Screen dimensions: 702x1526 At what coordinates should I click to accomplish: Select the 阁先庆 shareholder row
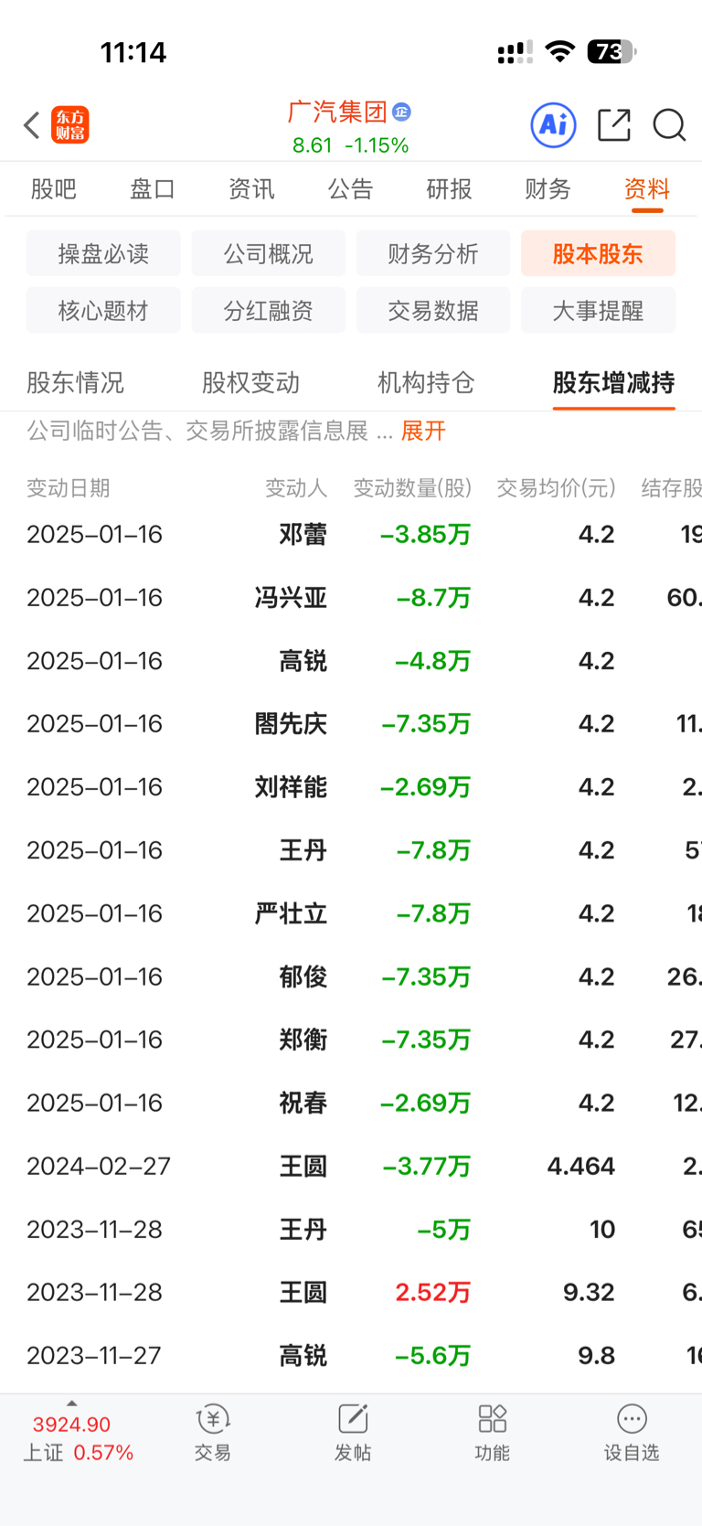click(x=351, y=723)
